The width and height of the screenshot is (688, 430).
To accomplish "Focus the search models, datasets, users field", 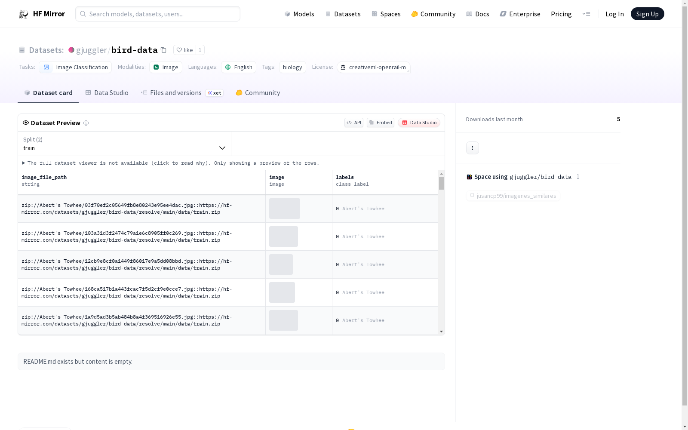I will coord(158,14).
